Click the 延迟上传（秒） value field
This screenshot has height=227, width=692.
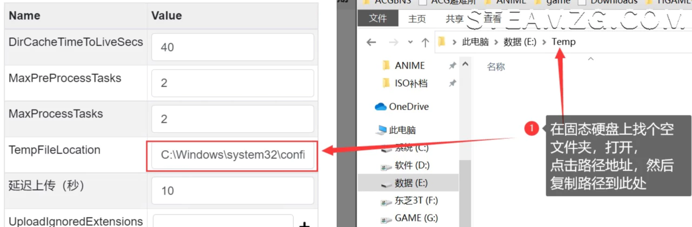[232, 191]
